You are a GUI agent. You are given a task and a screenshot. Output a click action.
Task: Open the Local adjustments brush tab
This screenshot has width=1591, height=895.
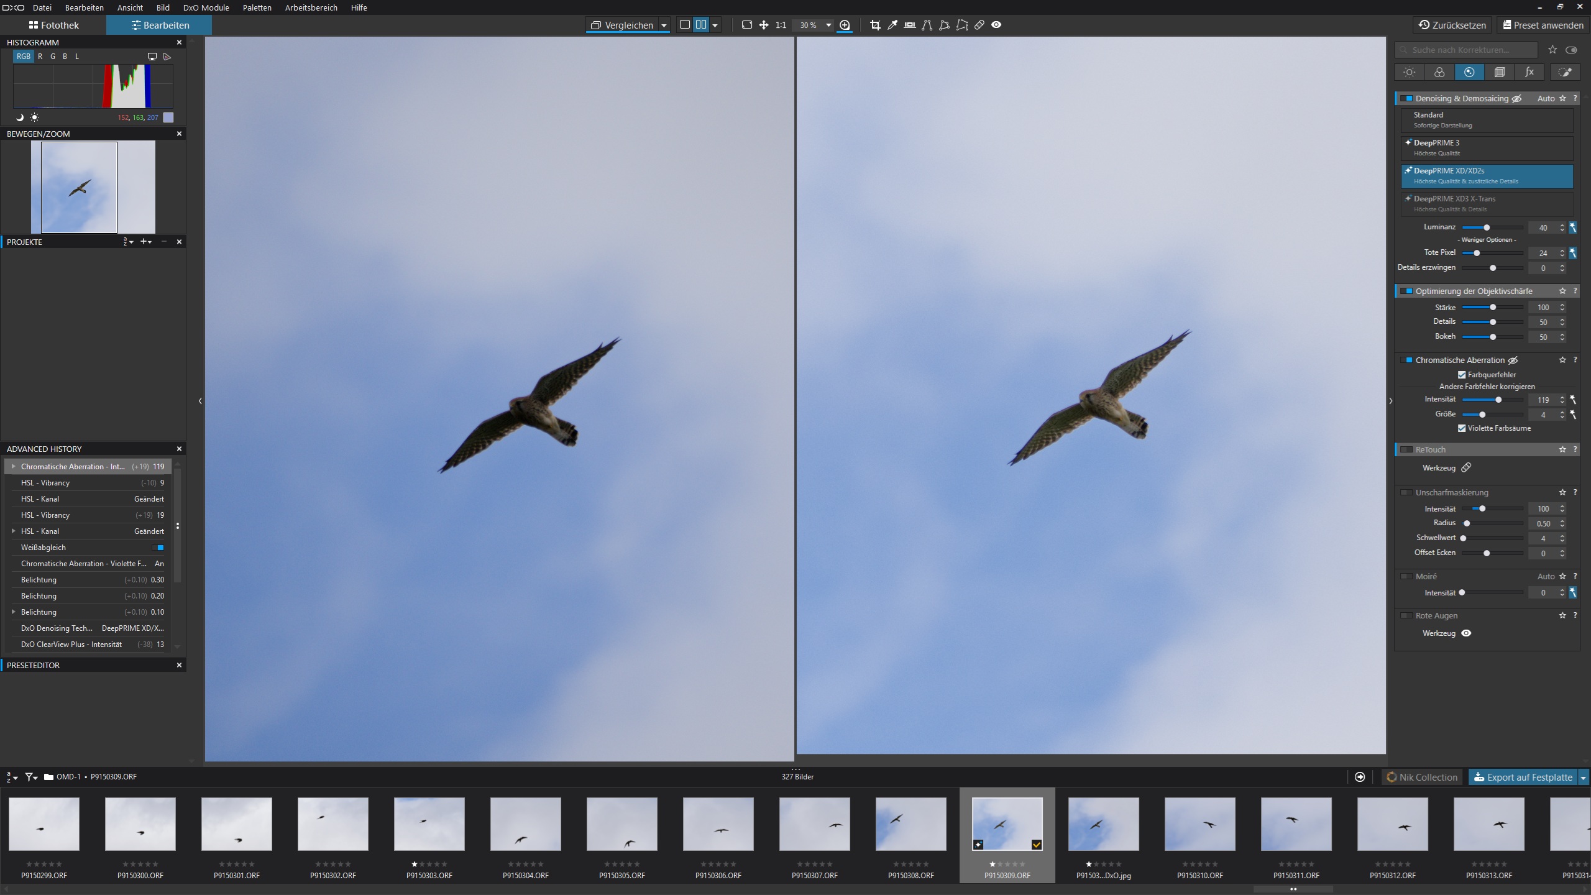(x=1565, y=72)
